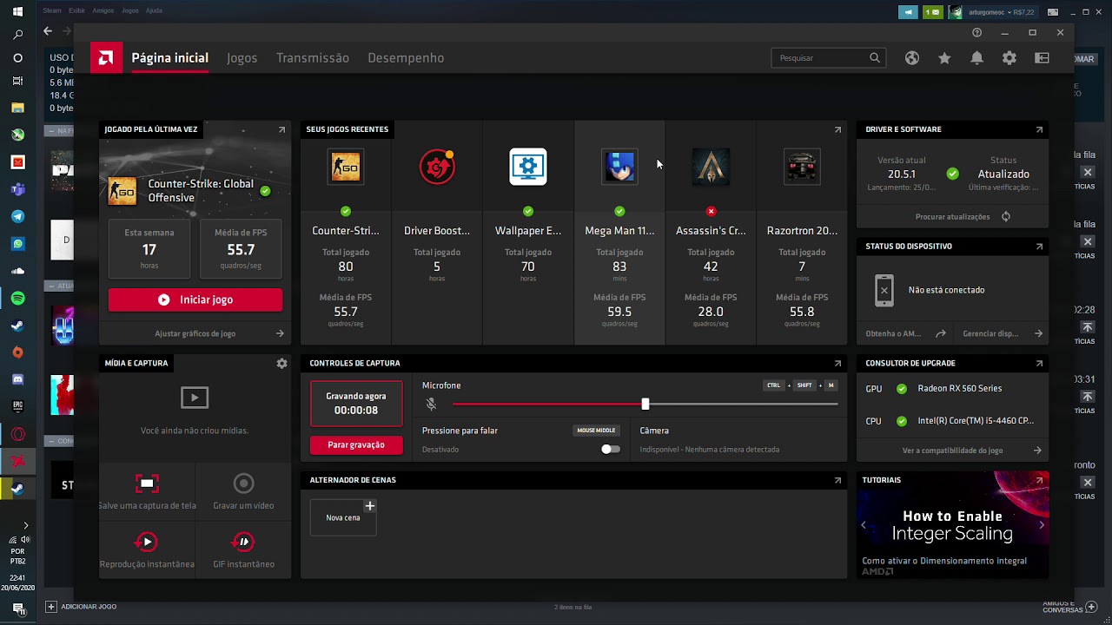Expand Jogado pela última vez panel

point(281,129)
